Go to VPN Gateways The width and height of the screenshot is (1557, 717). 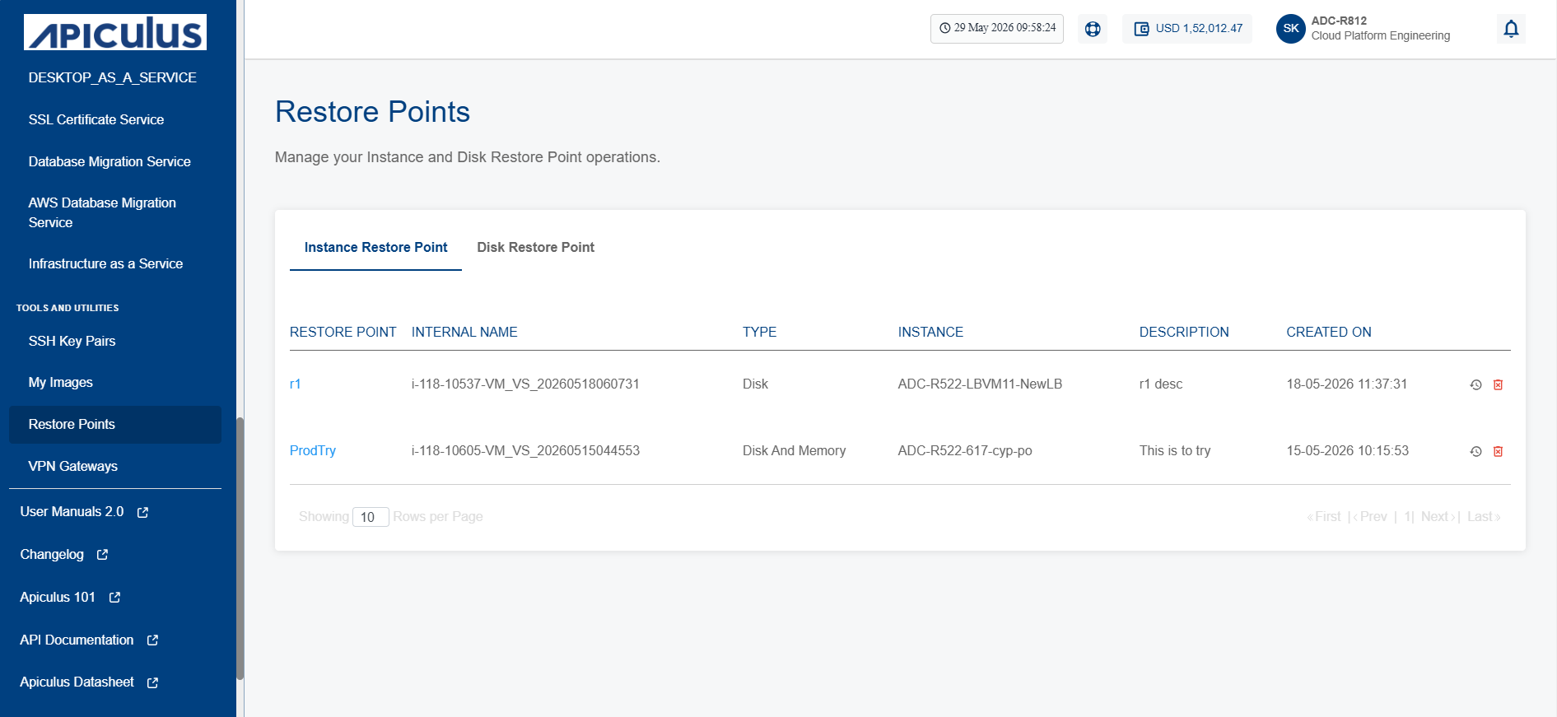point(72,466)
